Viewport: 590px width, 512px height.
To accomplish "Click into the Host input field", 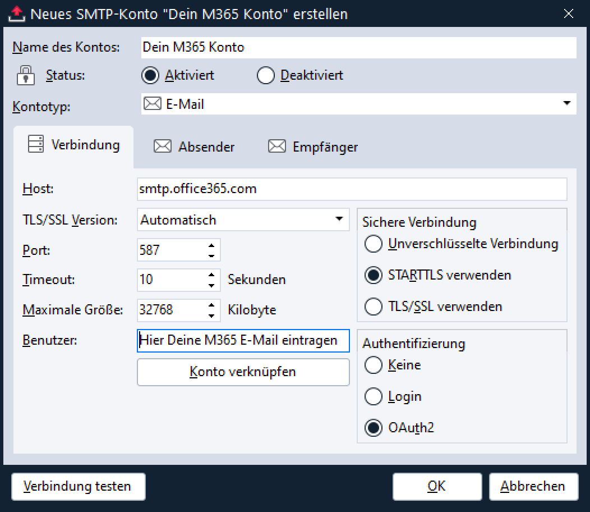I will pos(351,189).
